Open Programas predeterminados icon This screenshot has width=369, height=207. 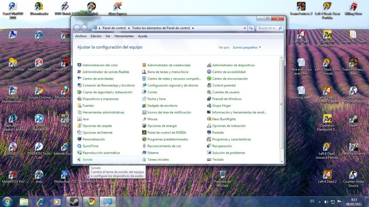click(144, 139)
